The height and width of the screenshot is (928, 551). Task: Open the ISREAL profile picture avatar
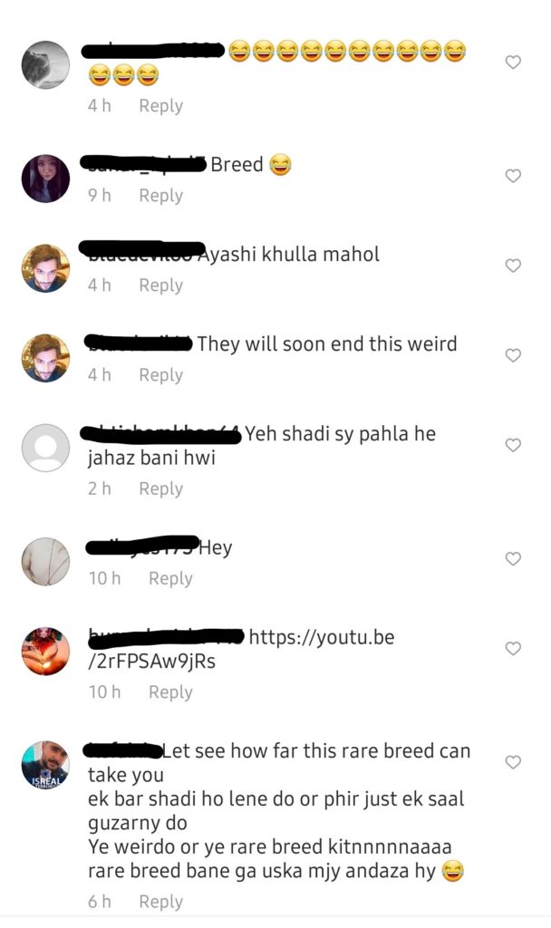[x=45, y=765]
